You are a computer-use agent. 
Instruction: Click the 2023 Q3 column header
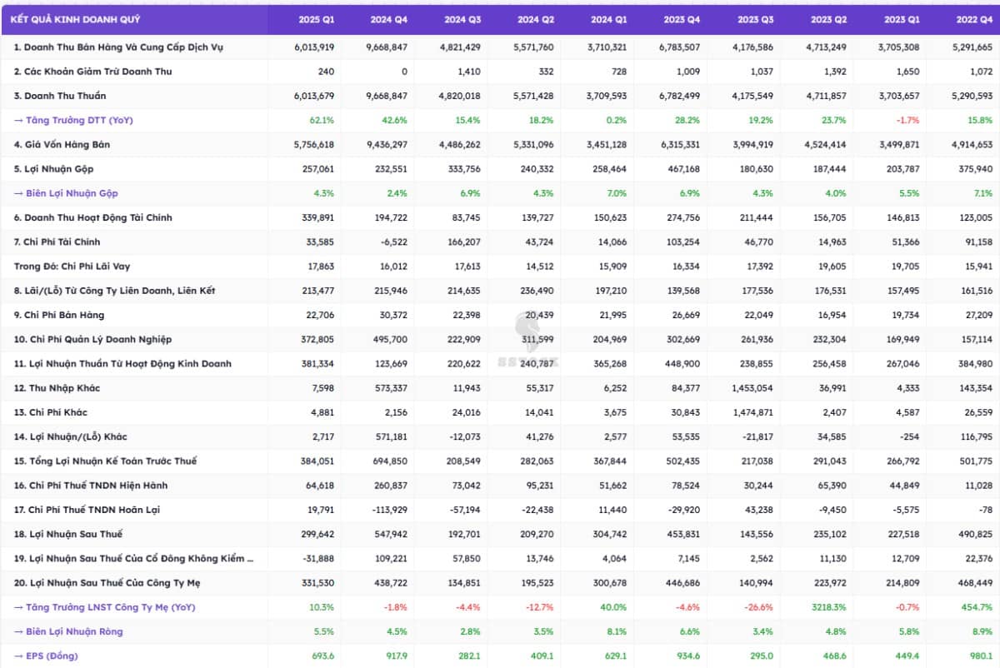pyautogui.click(x=754, y=18)
